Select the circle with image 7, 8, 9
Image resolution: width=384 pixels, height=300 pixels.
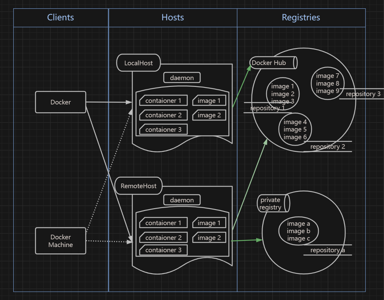pyautogui.click(x=328, y=83)
